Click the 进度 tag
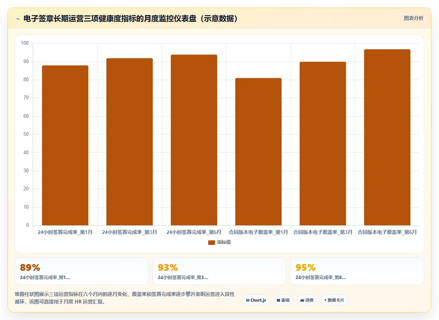Screen dimensions: 439x320 click(x=307, y=300)
